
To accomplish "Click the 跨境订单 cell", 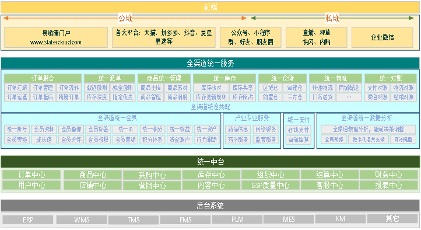I will tap(69, 97).
